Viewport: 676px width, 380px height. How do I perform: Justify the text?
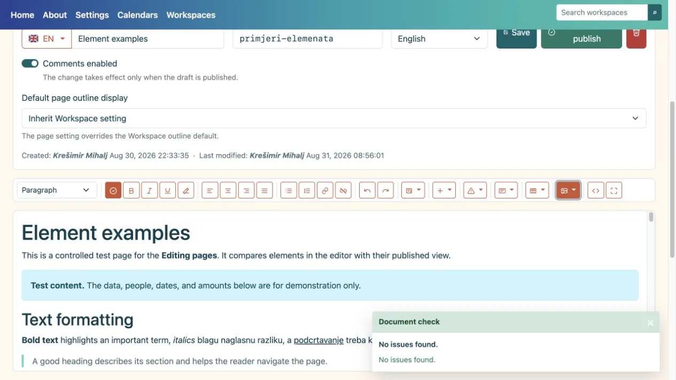pos(265,191)
